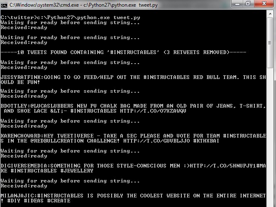Screen dimensions: 276x207
Task: Click the first 'Received:ready' line
Action: (x=24, y=27)
